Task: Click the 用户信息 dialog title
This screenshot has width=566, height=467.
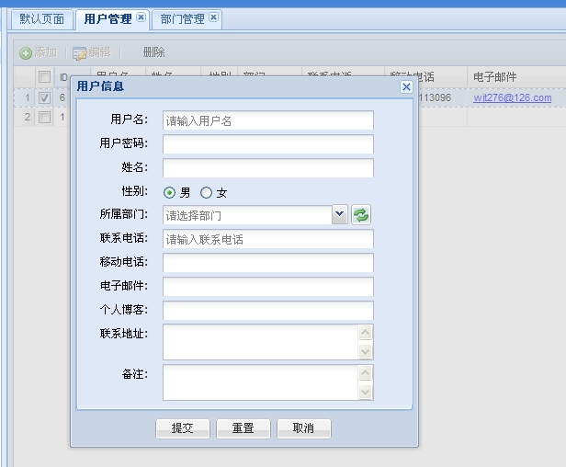Action: 100,86
